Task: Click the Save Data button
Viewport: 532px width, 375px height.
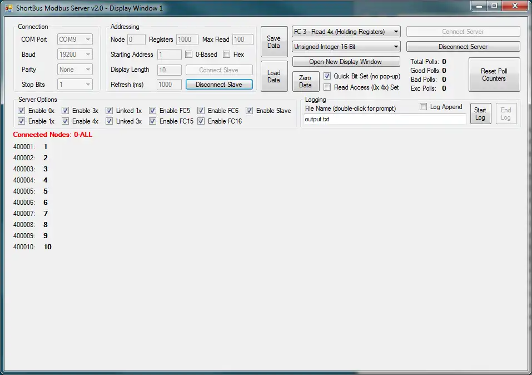Action: [x=274, y=42]
